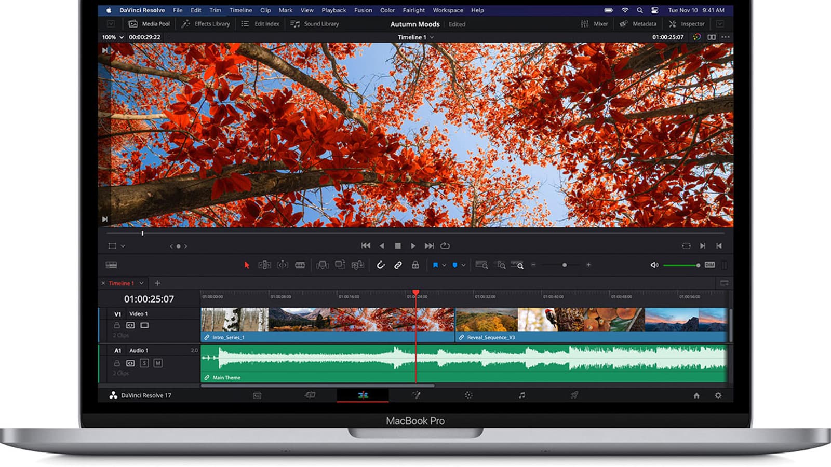Switch to the Cut page icon
The width and height of the screenshot is (831, 467).
310,395
